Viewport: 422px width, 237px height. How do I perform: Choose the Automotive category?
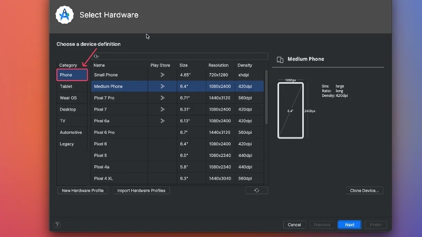[72, 133]
